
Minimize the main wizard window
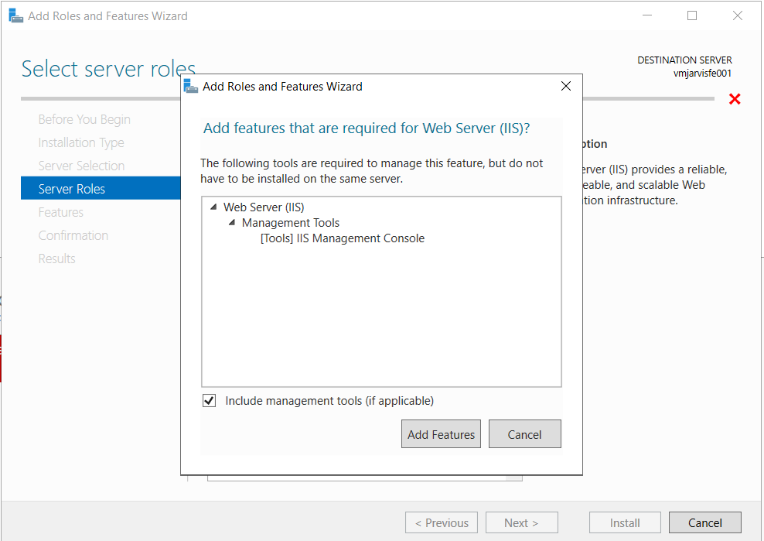(646, 15)
